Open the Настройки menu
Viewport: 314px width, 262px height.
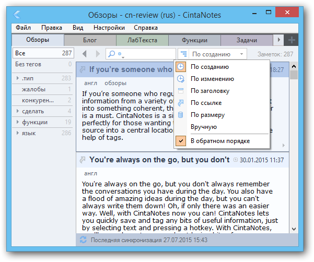(109, 28)
